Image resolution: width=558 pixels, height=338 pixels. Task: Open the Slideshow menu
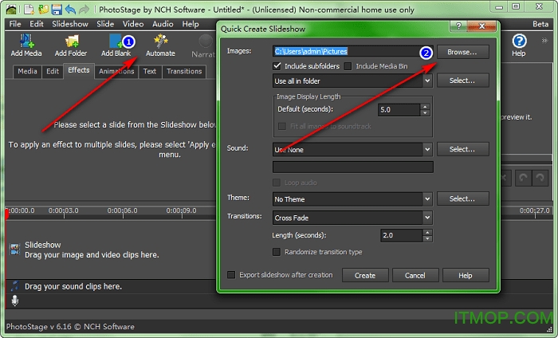click(70, 24)
